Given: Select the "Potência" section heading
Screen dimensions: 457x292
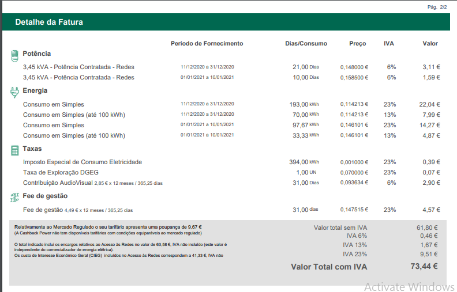Looking at the screenshot, I should (37, 54).
